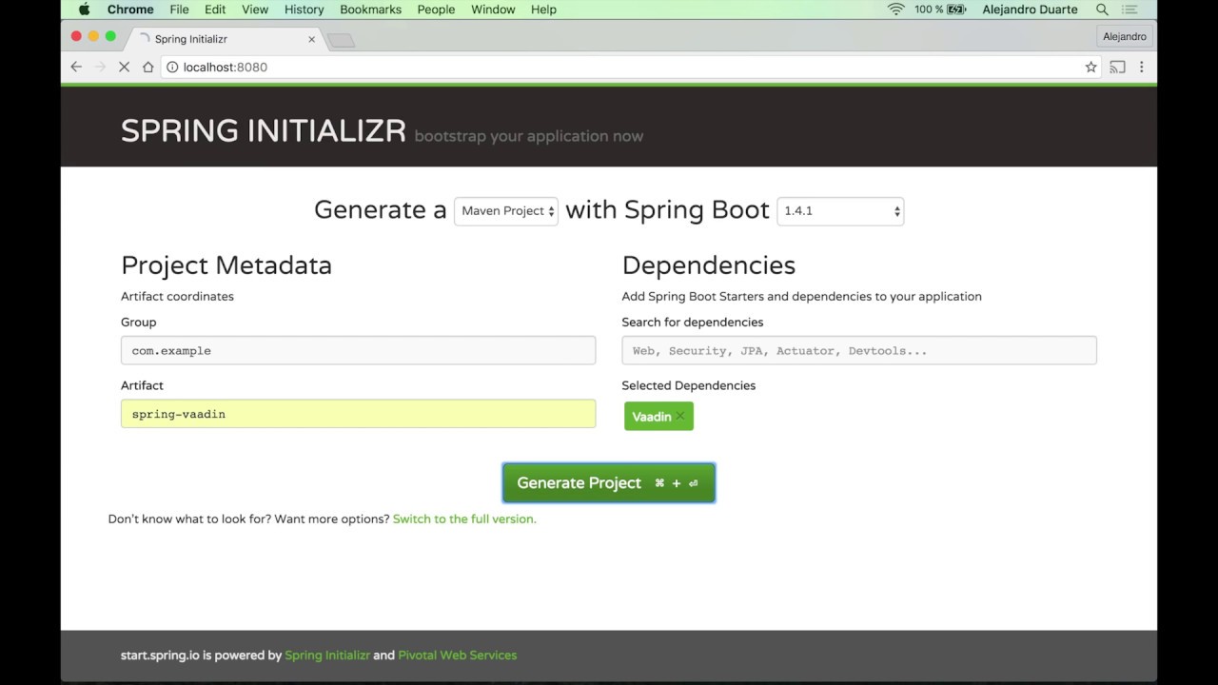Open the Help menu
Viewport: 1218px width, 685px height.
point(543,10)
